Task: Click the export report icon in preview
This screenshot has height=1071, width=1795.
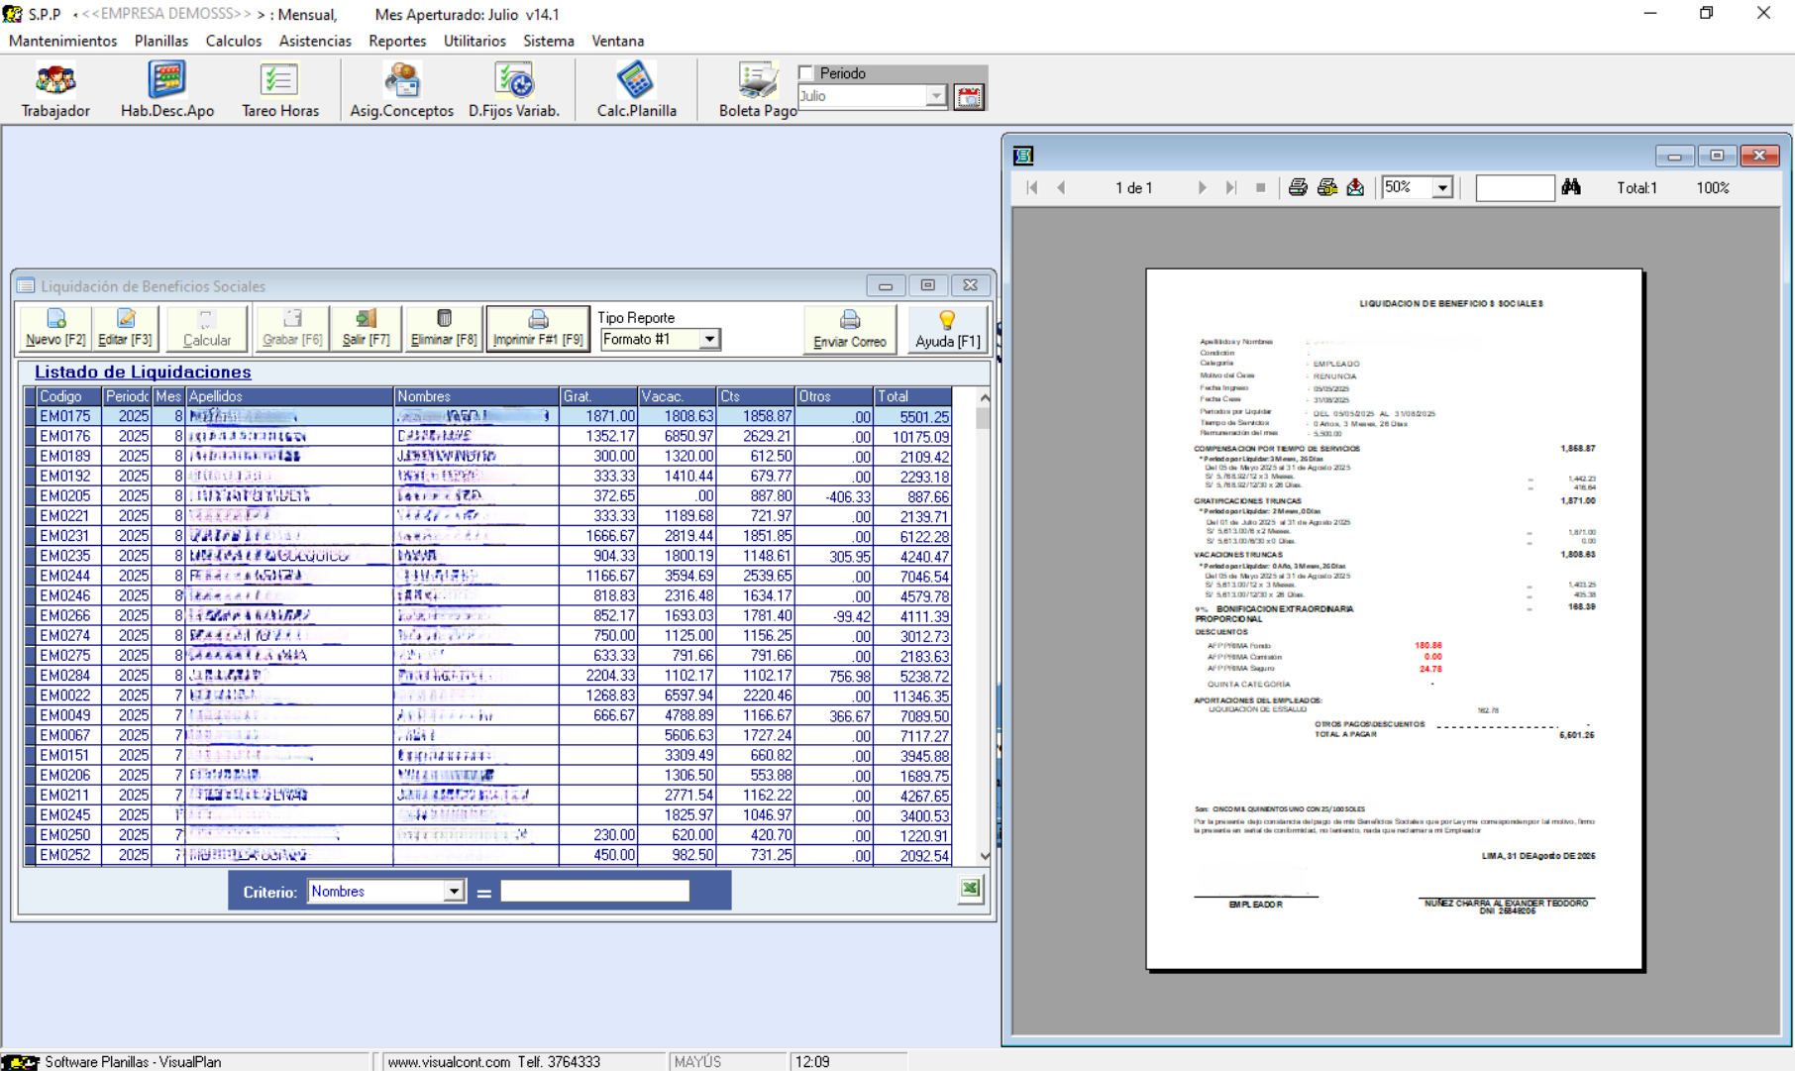Action: 1355,187
